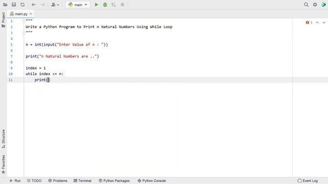Click line number 10 in the gutter
Image resolution: width=328 pixels, height=184 pixels.
point(10,74)
